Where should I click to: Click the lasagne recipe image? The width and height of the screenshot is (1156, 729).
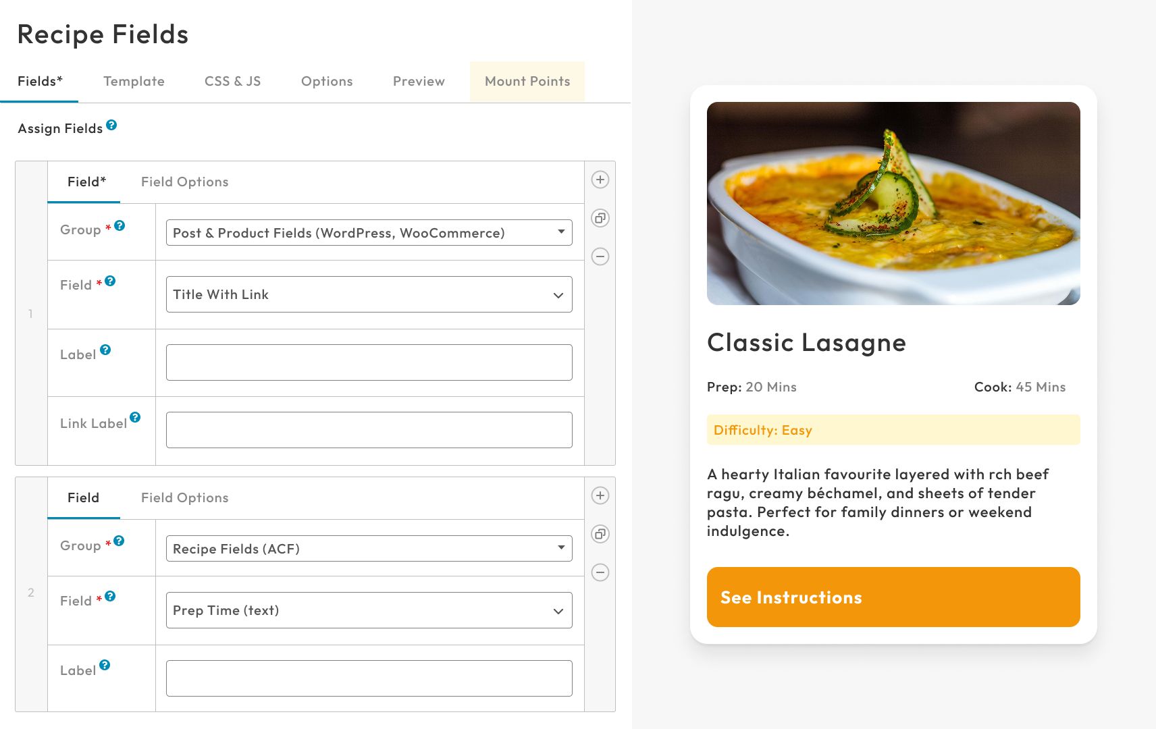pyautogui.click(x=893, y=203)
